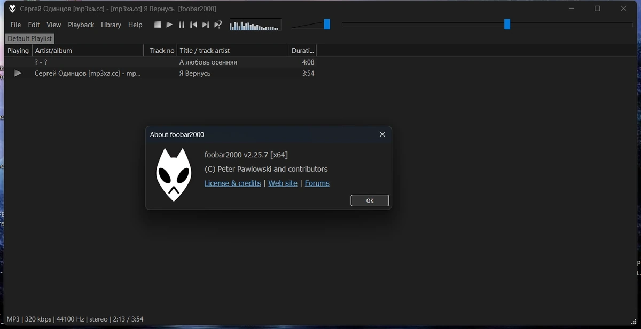Click OK in the About dialog
641x329 pixels.
coord(370,201)
